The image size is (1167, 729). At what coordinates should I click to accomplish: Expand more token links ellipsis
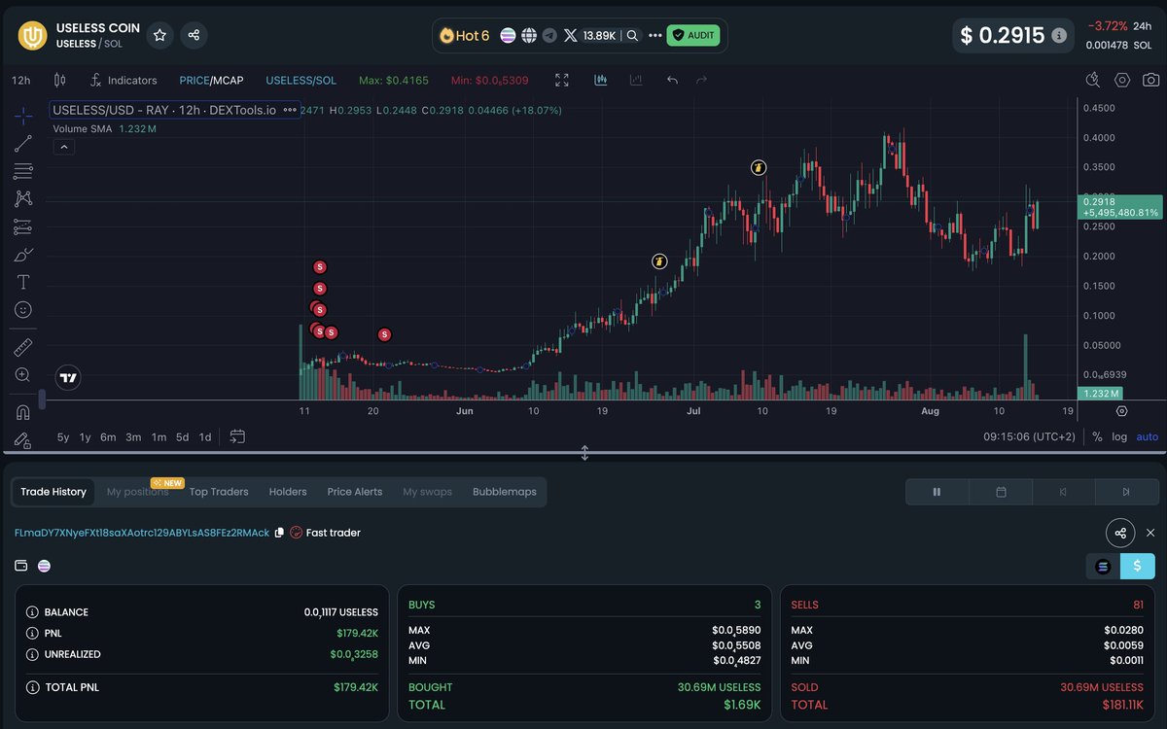[654, 35]
